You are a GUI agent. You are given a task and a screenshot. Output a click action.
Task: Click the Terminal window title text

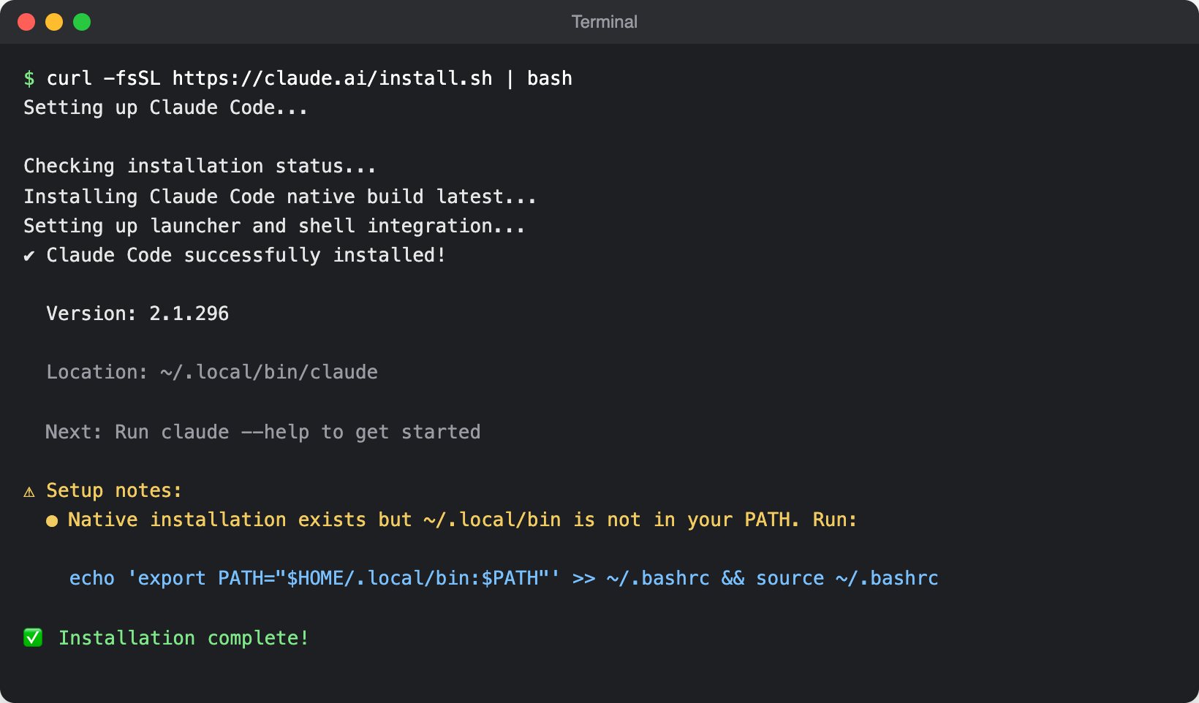click(x=604, y=22)
